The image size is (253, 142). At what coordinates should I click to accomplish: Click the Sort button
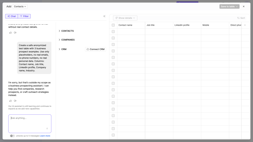tap(241, 18)
